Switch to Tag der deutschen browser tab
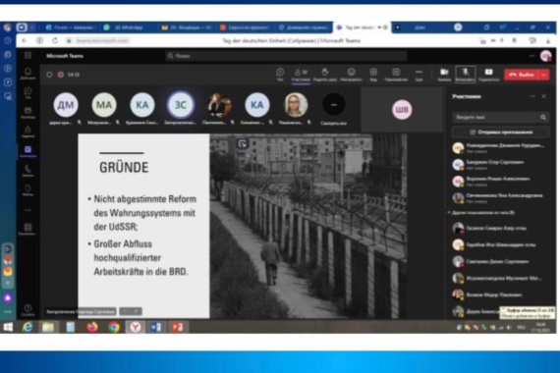Viewport: 560px width, 373px height. (x=362, y=27)
